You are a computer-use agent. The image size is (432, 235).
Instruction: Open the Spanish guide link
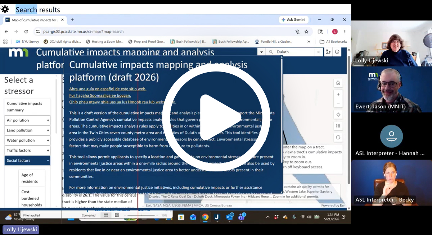pyautogui.click(x=108, y=89)
